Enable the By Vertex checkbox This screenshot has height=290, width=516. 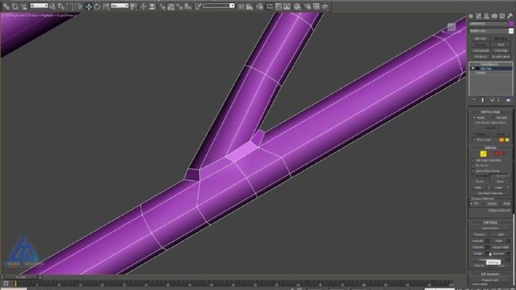click(x=473, y=165)
